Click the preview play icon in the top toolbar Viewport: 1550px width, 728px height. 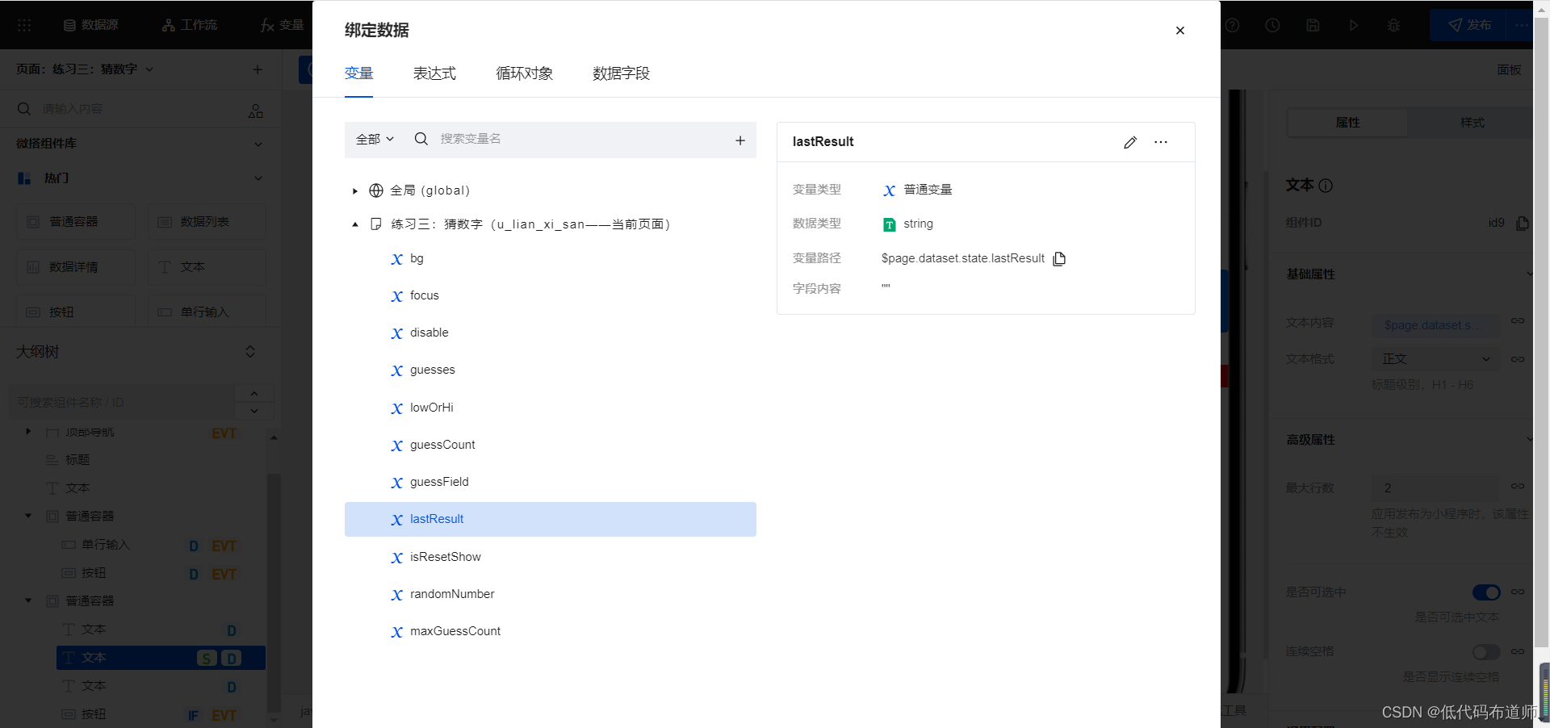click(x=1353, y=25)
